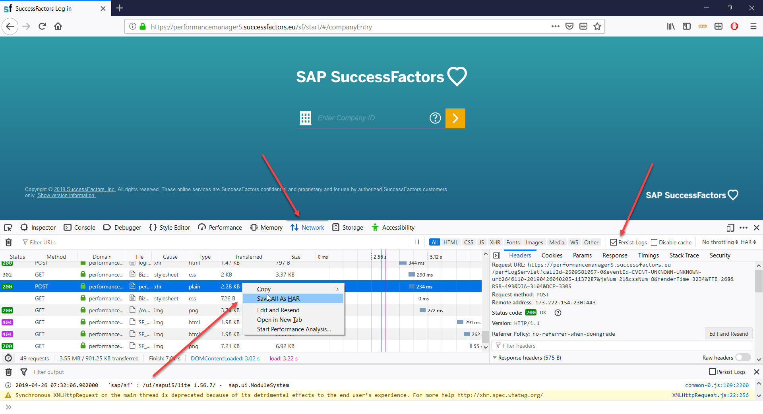Choose Open in New Tab
The height and width of the screenshot is (414, 763).
pyautogui.click(x=294, y=320)
